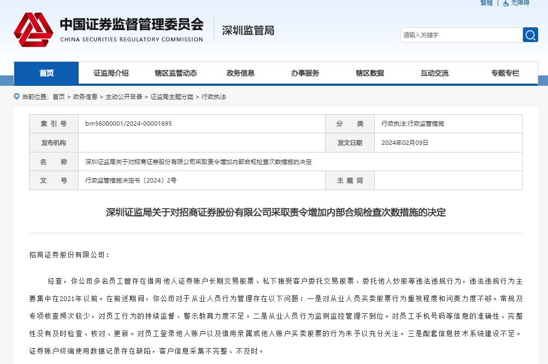This screenshot has height=364, width=548.
Task: Click the wheelchair accessibility icon
Action: pos(506,3)
